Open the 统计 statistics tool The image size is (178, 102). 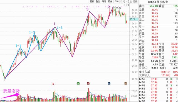coord(104,1)
